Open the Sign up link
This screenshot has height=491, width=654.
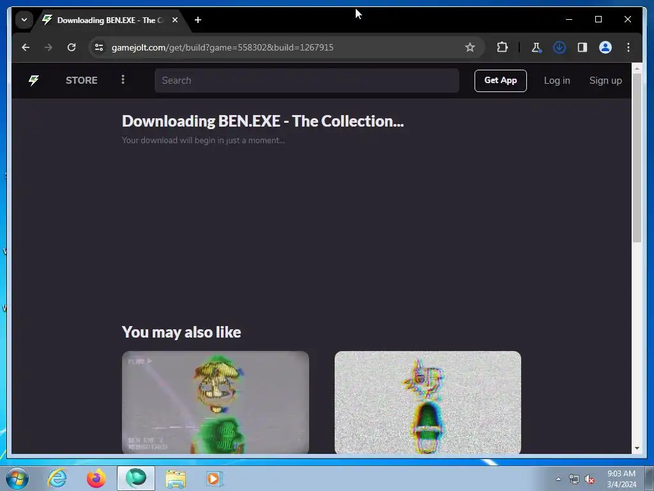coord(605,81)
